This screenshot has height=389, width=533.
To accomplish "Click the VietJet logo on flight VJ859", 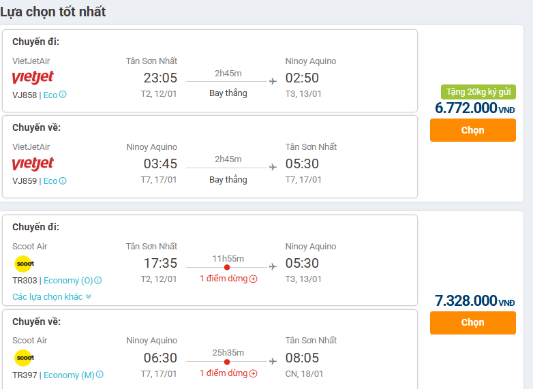I will pos(33,164).
